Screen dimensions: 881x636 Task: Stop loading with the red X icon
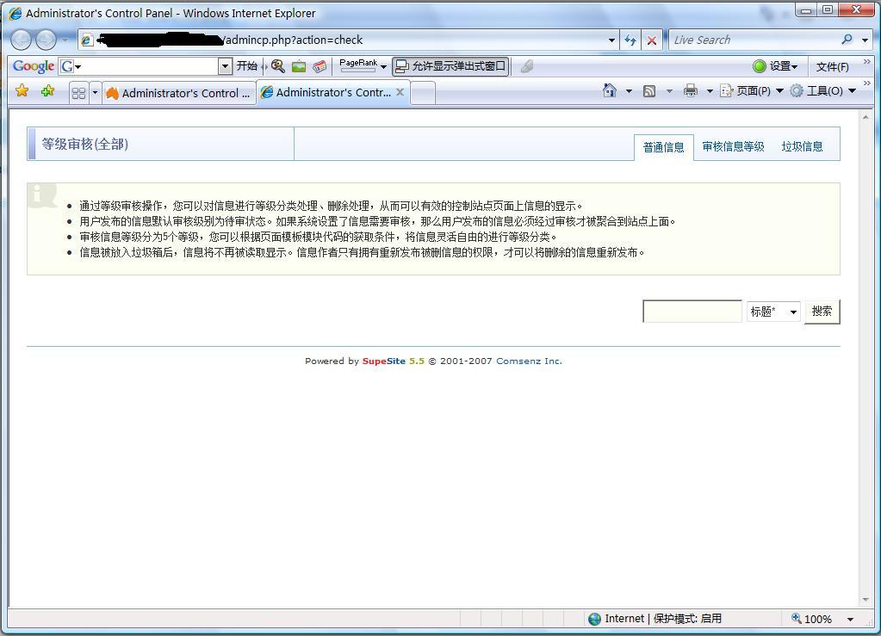(652, 40)
